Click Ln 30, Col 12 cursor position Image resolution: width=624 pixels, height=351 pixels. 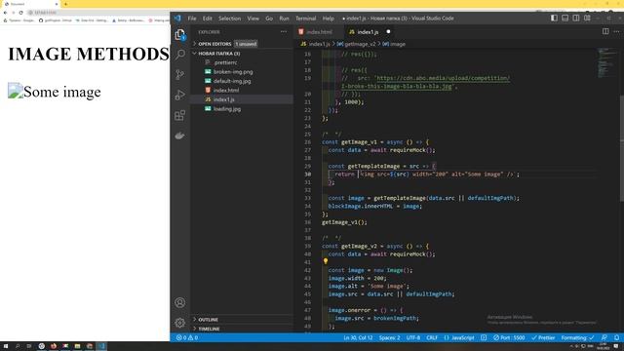coord(358,338)
